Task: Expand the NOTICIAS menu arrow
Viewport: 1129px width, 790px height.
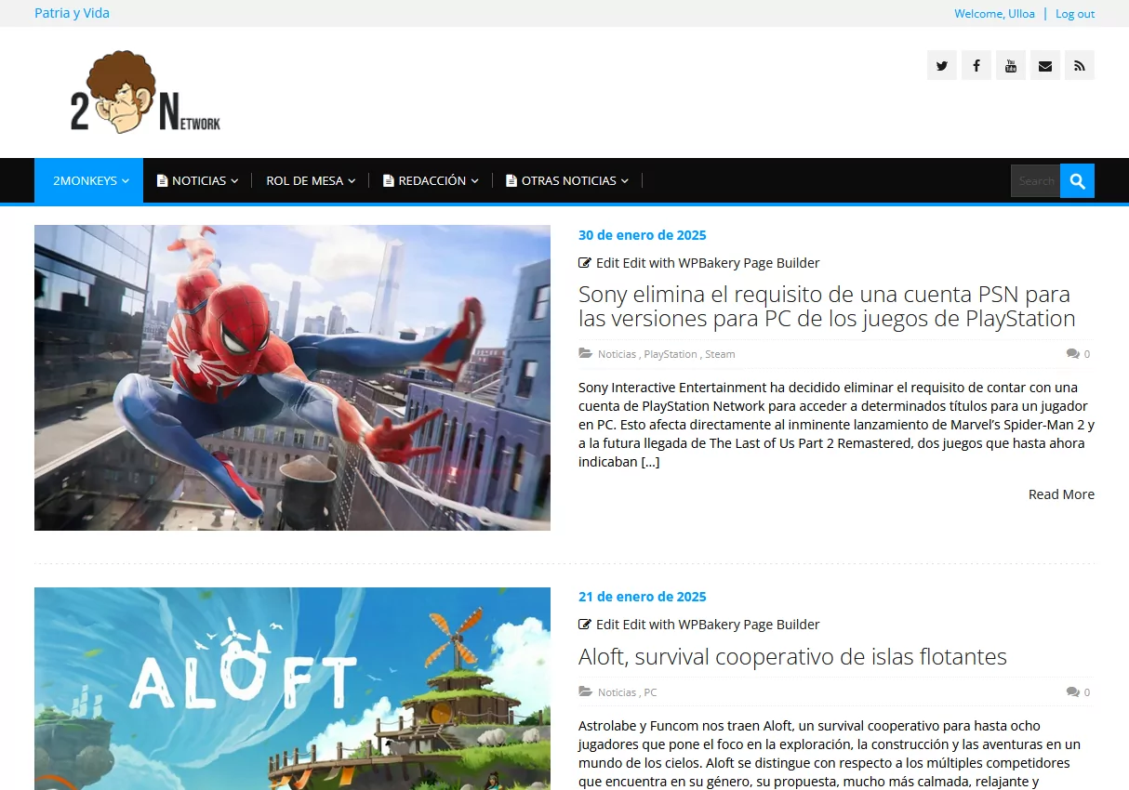Action: (x=234, y=181)
